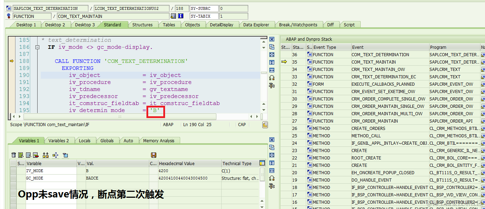Click the save icon above the Hexadecimal column
Viewport: 485px width, 209px height.
[x=153, y=155]
